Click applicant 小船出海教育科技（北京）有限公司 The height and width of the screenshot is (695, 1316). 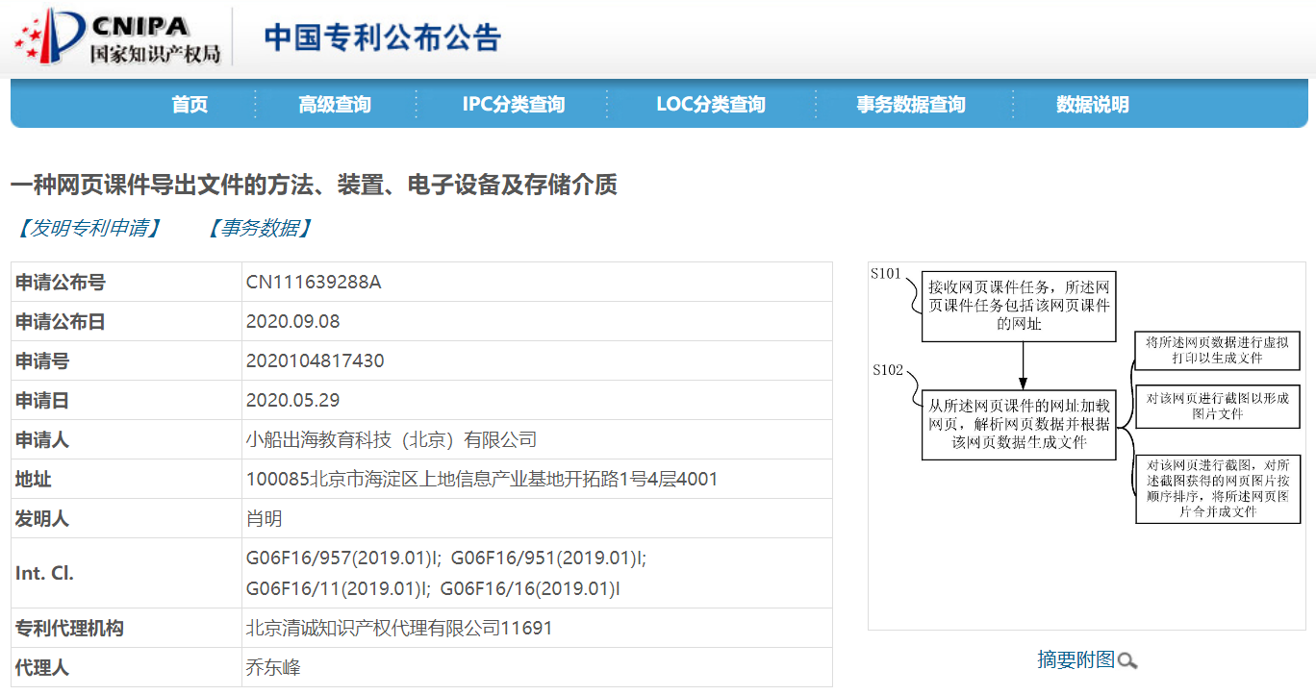tap(391, 439)
